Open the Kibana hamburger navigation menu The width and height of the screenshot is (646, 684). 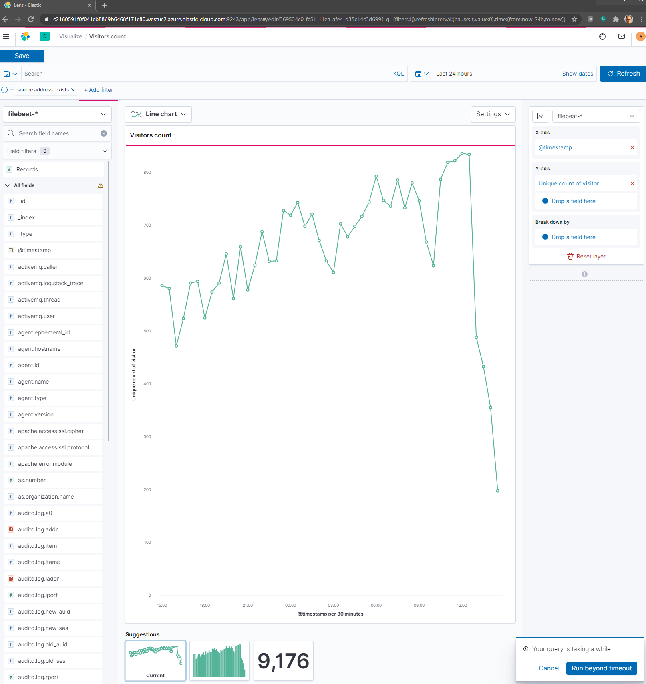coord(6,36)
